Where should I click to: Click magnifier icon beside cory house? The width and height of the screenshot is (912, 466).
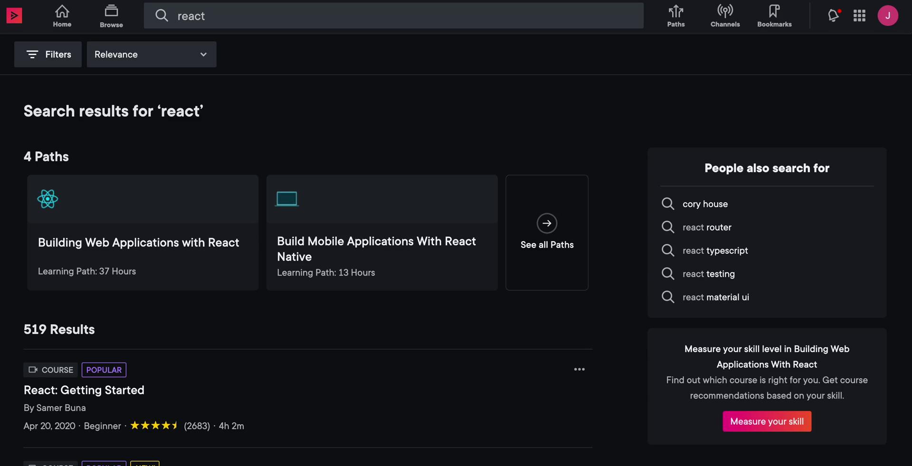pyautogui.click(x=668, y=204)
